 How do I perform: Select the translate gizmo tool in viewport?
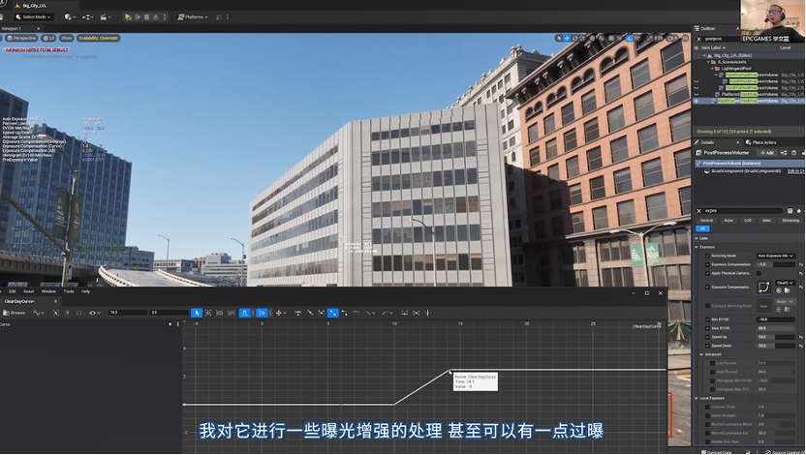(567, 38)
